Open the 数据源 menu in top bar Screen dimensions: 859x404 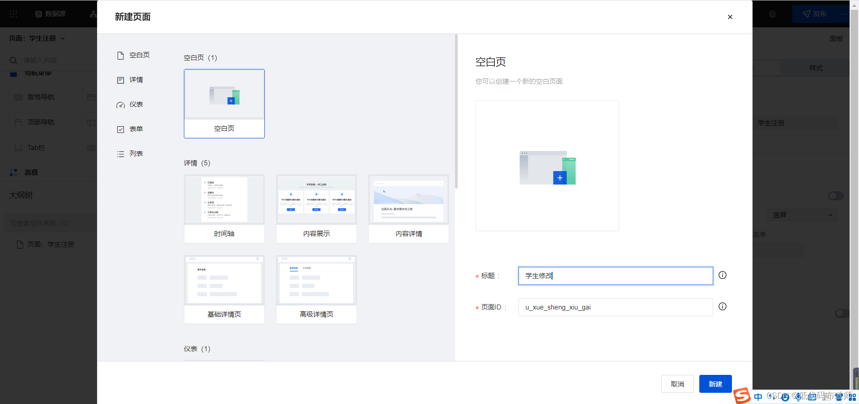[50, 14]
